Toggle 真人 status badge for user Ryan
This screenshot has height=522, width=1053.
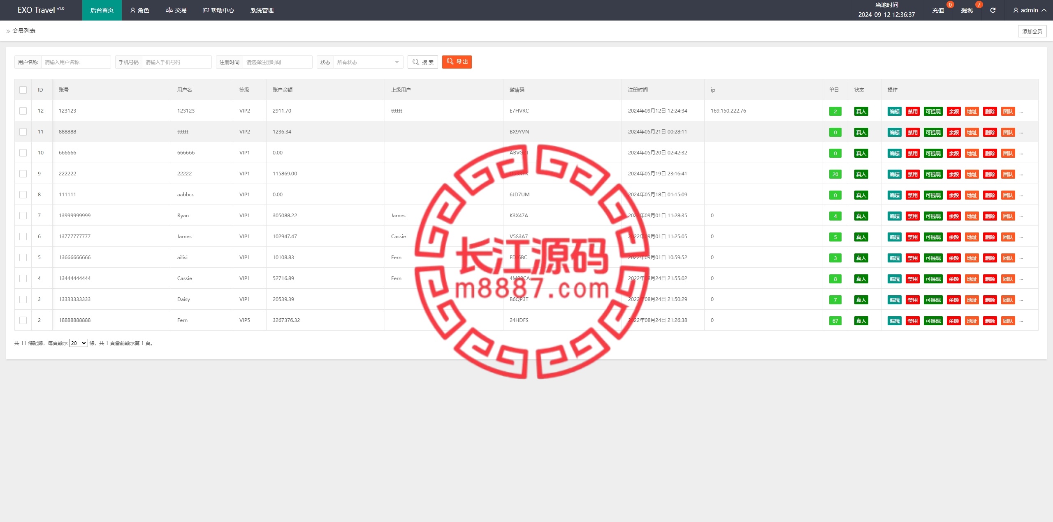[861, 216]
